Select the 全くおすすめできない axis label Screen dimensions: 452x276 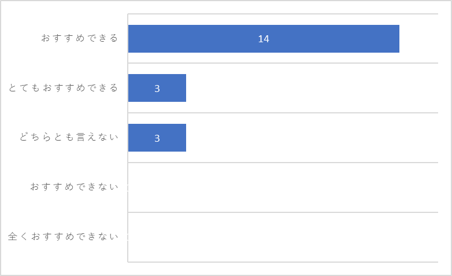63,237
